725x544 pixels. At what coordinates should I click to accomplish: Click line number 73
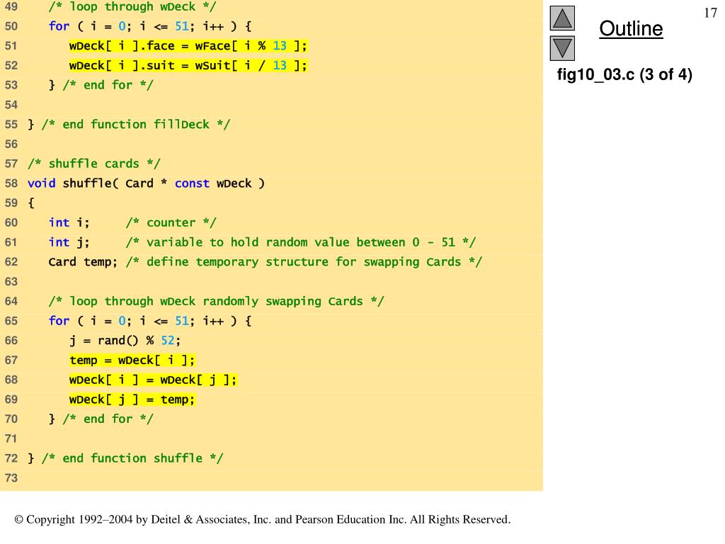click(11, 478)
